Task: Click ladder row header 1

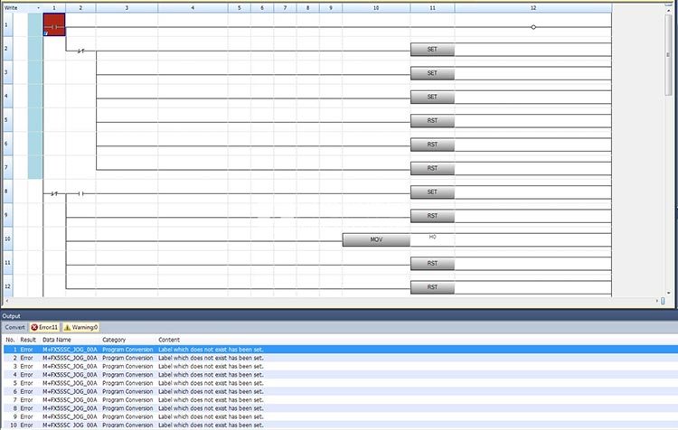Action: click(x=7, y=24)
